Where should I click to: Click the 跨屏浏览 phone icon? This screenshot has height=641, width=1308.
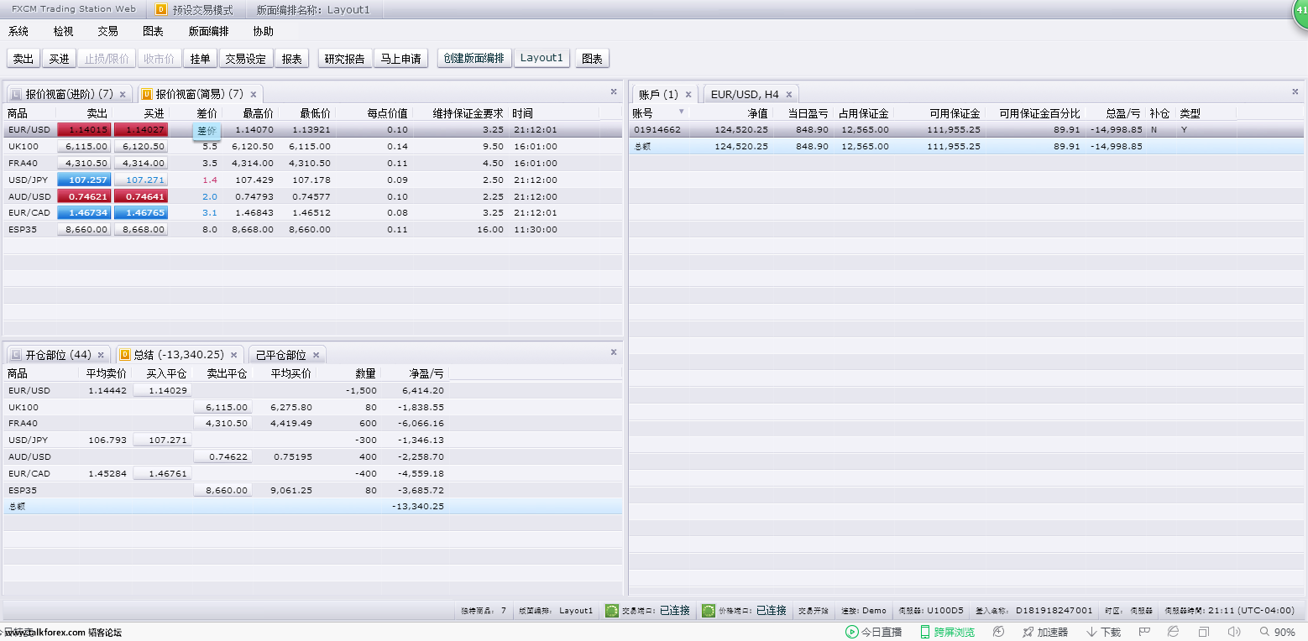pyautogui.click(x=925, y=632)
